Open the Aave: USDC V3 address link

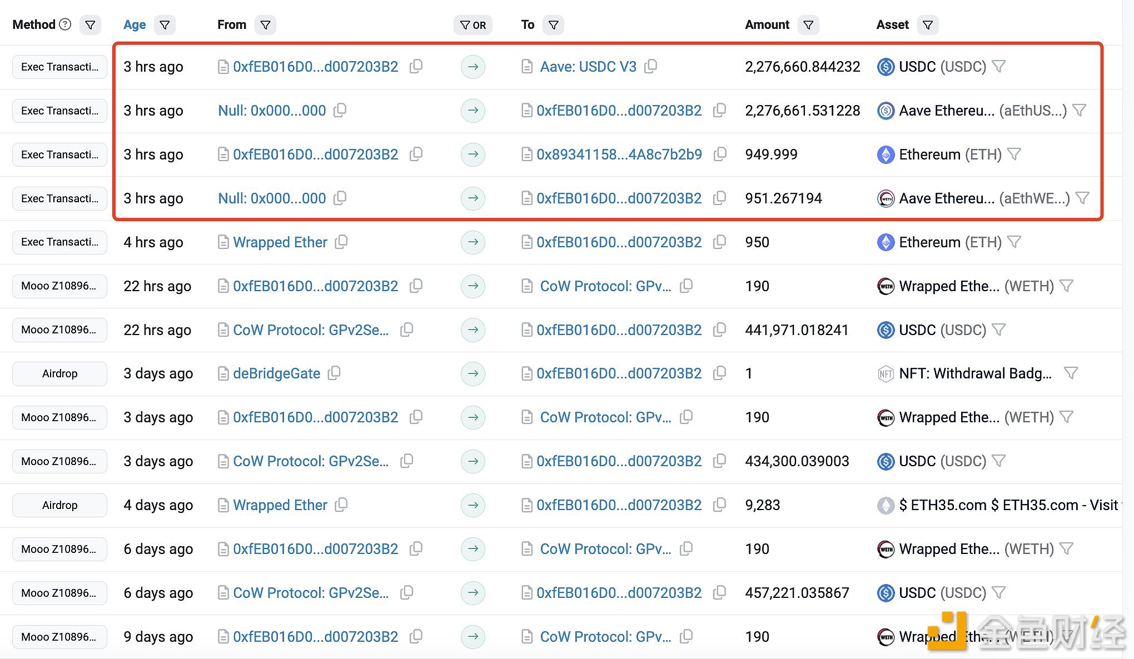(588, 67)
